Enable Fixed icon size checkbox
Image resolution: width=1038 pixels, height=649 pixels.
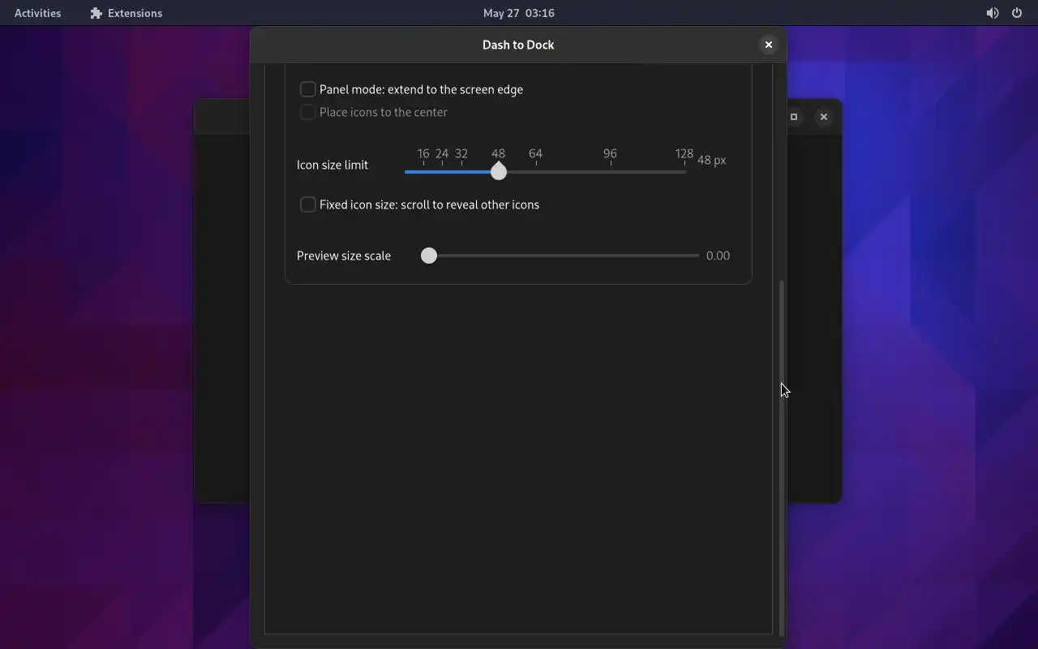click(x=308, y=204)
